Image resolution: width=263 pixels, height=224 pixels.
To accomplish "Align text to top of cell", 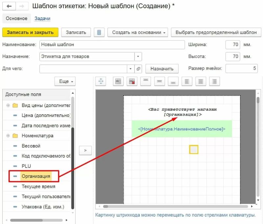I will point(146,81).
